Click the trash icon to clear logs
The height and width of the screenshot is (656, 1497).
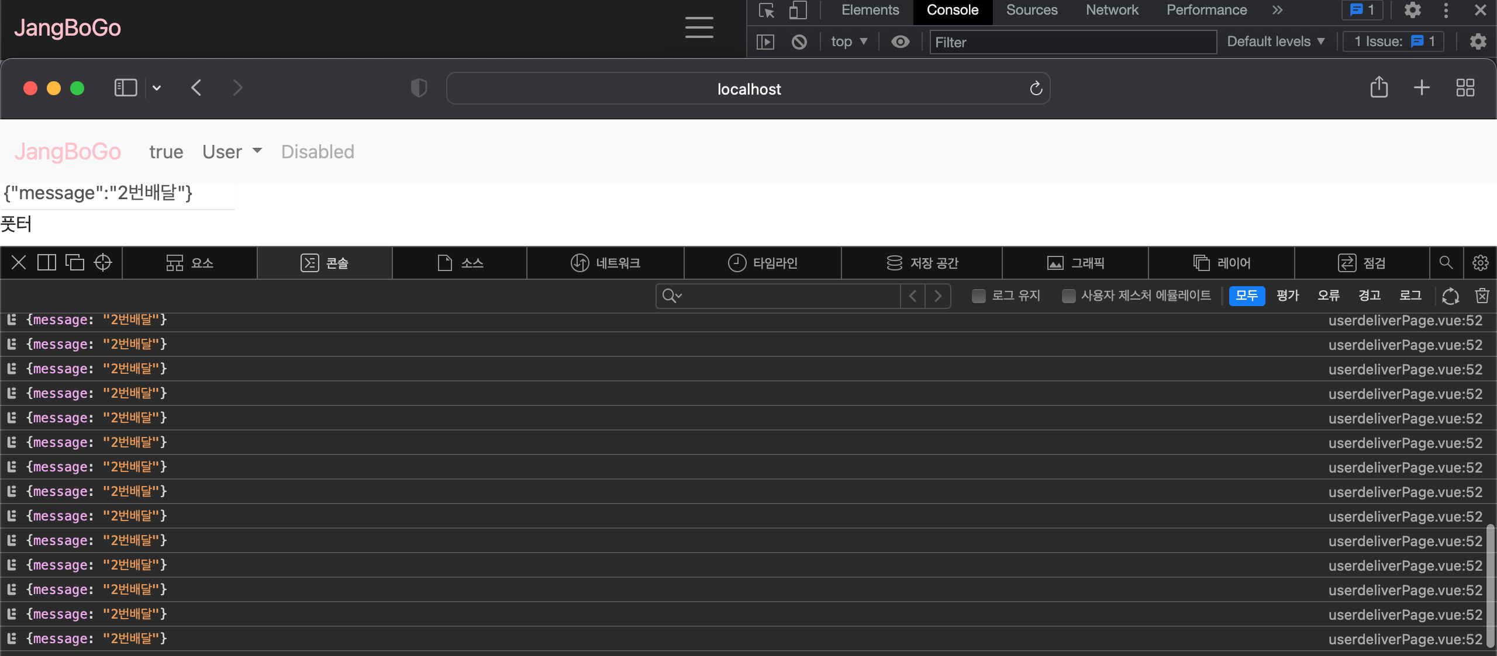[1482, 296]
